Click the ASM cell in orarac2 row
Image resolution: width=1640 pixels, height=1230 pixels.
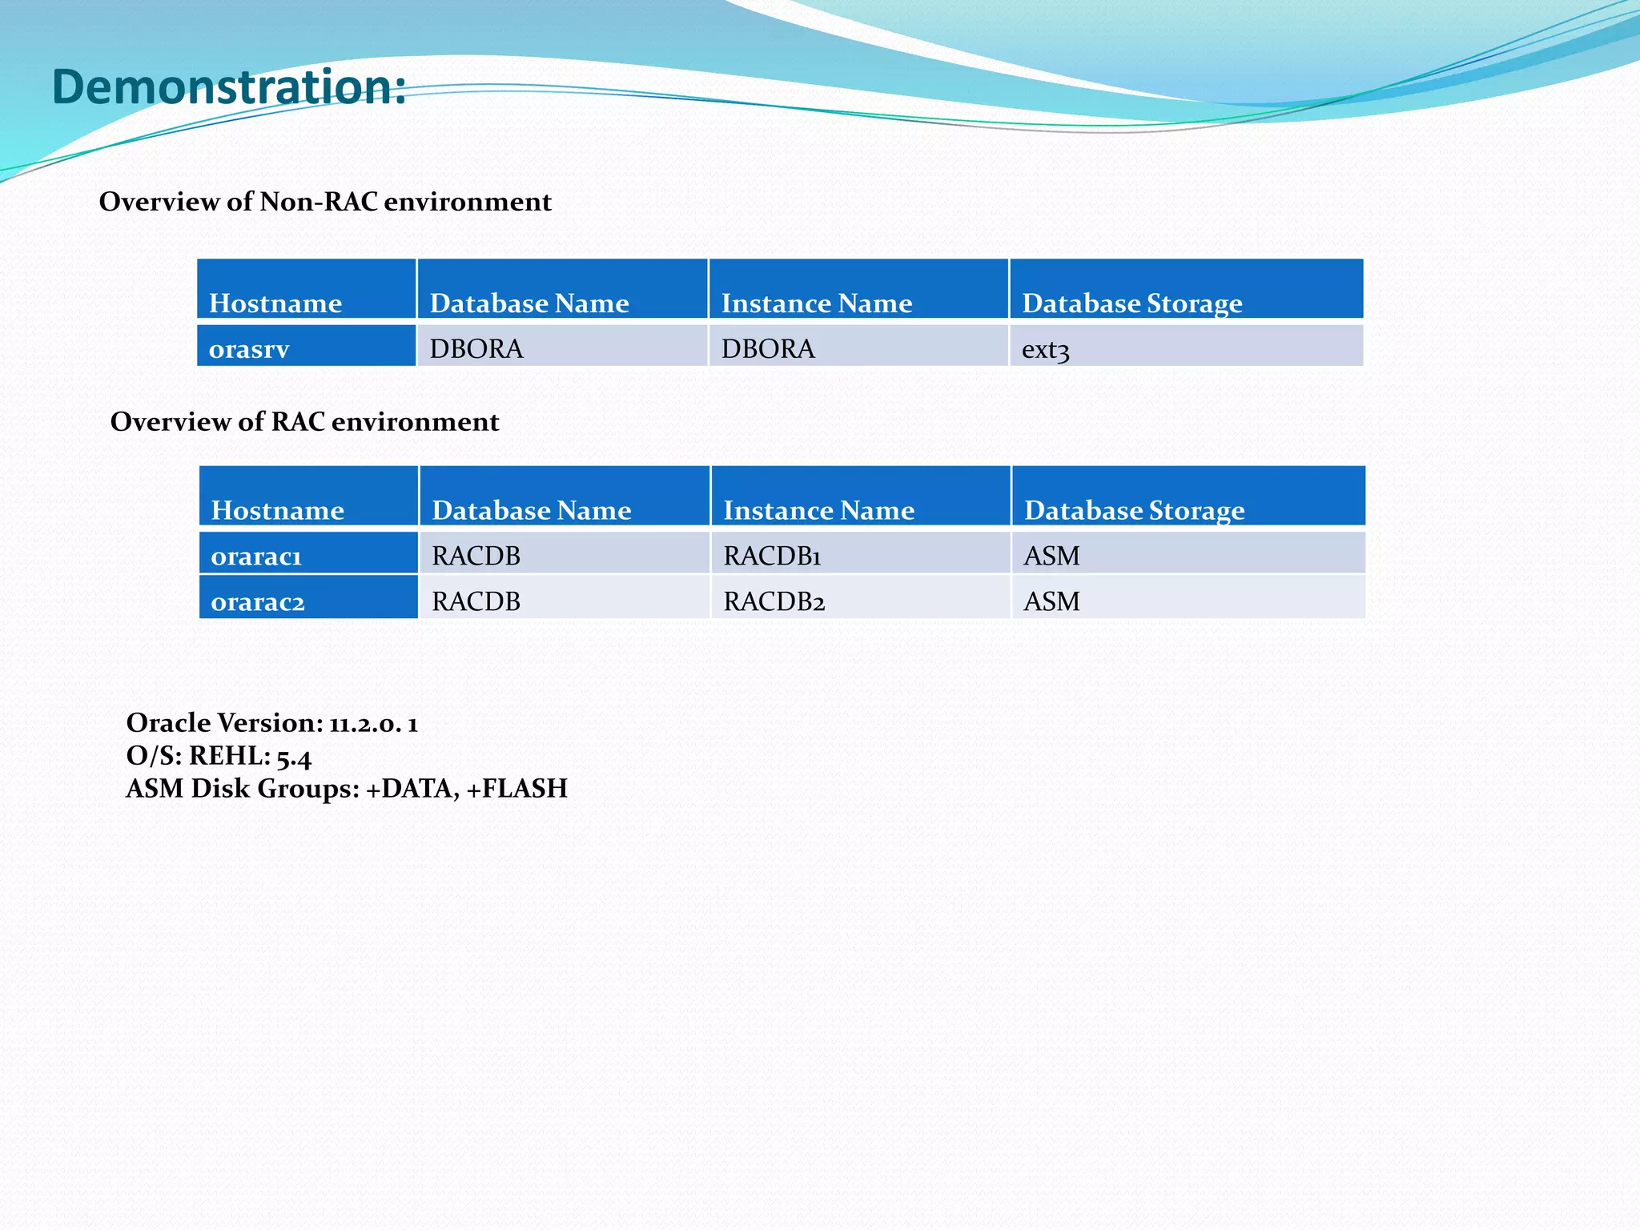pos(1051,601)
